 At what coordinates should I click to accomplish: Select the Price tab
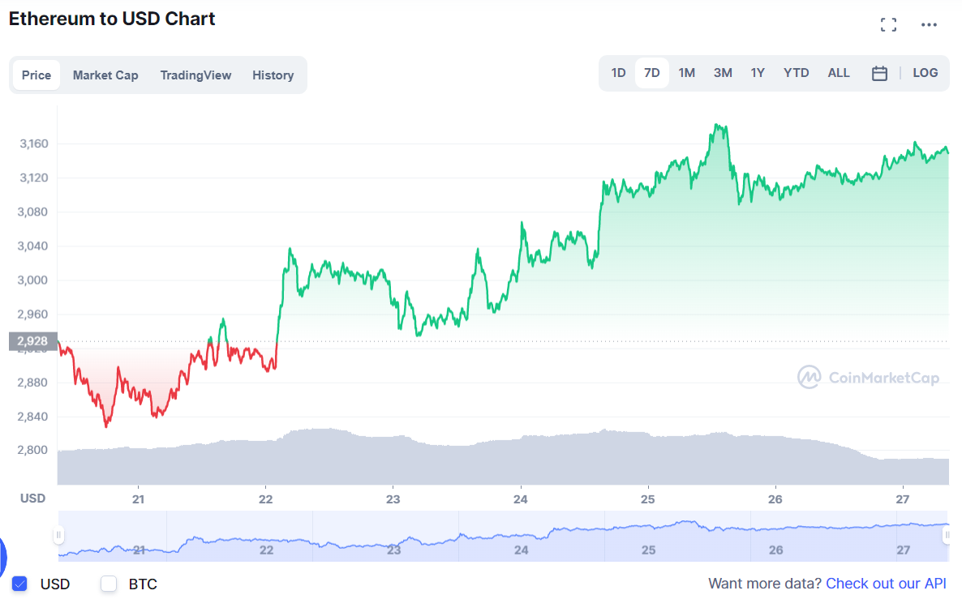[37, 75]
